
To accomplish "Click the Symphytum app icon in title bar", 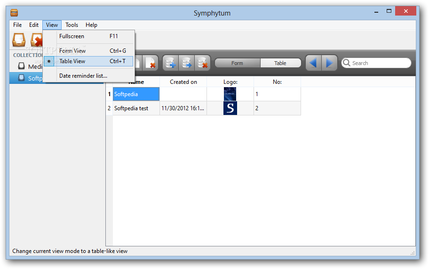I will click(14, 13).
